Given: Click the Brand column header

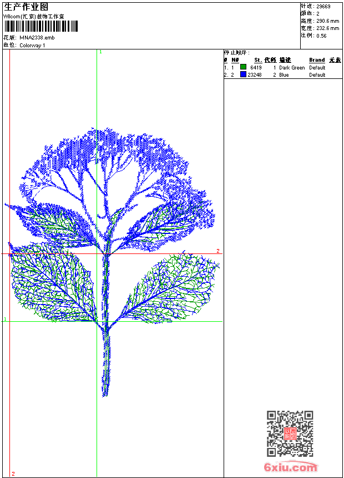Looking at the screenshot, I should pyautogui.click(x=317, y=60).
